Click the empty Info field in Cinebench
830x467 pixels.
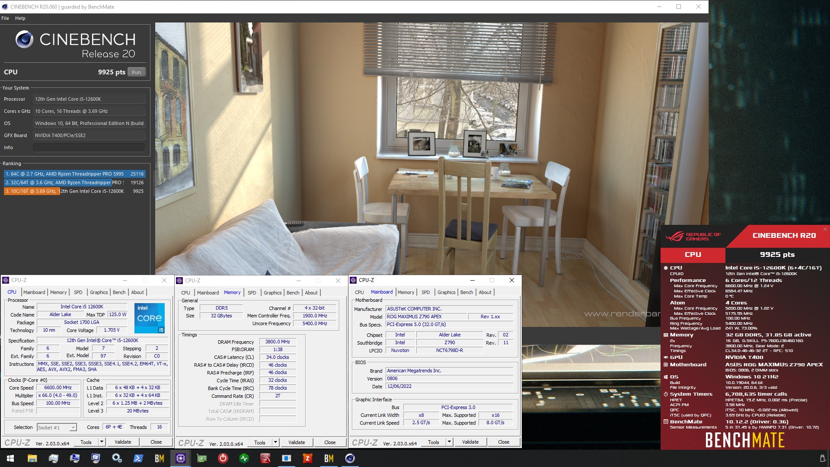point(89,147)
